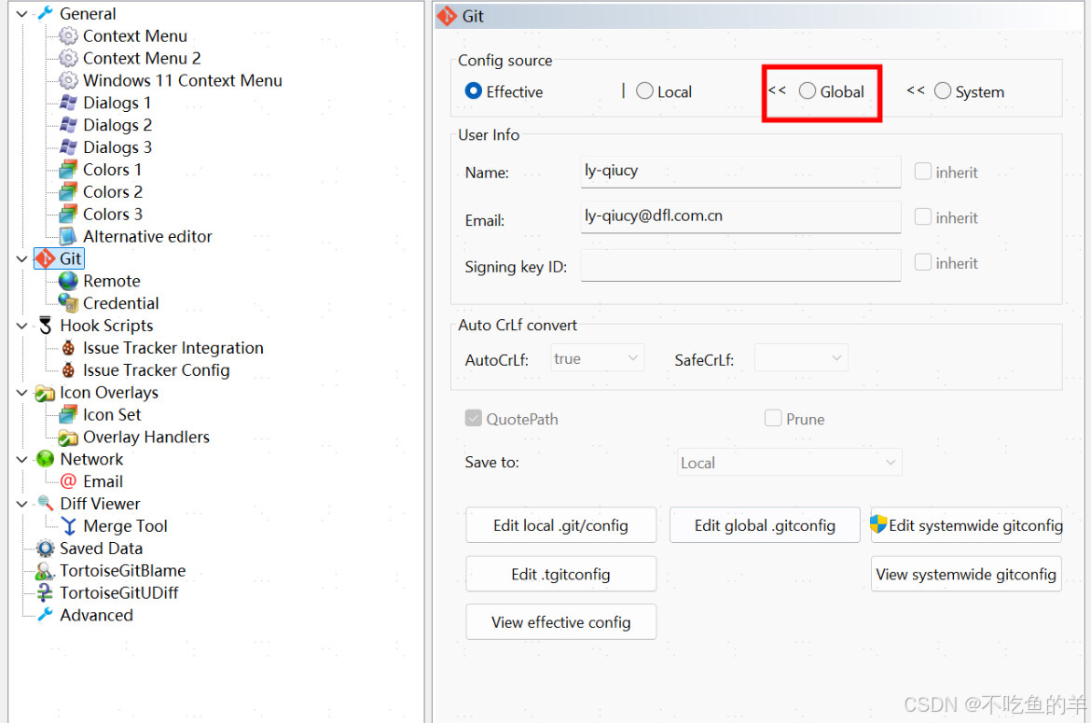The width and height of the screenshot is (1091, 723).
Task: Click the Saved Data gear icon
Action: pos(46,549)
